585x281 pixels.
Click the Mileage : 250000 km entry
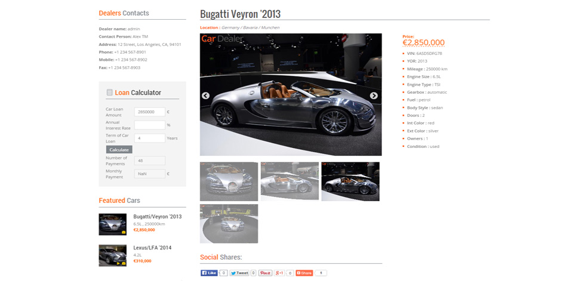(427, 69)
